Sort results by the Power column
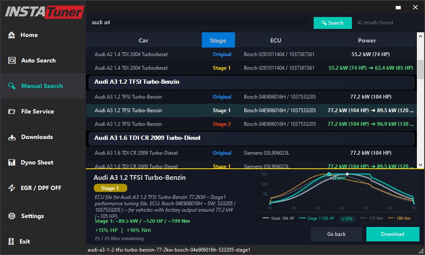Screen dimensions: 425x255 coord(367,40)
